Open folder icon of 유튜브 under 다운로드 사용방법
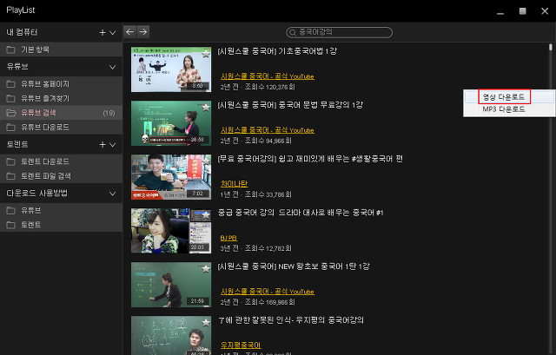Screen dimensions: 556x355 pyautogui.click(x=11, y=210)
